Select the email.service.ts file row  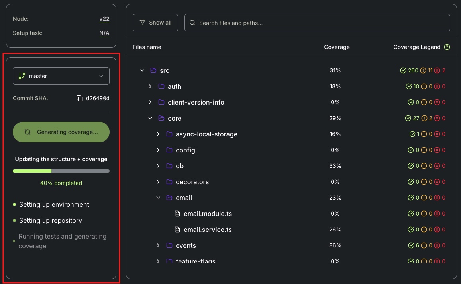[x=291, y=230]
